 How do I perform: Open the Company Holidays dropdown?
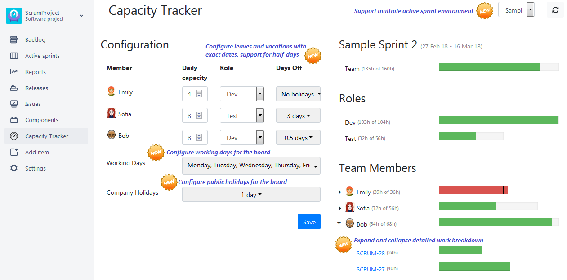pyautogui.click(x=251, y=194)
